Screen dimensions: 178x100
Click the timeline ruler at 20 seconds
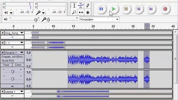pos(93,26)
